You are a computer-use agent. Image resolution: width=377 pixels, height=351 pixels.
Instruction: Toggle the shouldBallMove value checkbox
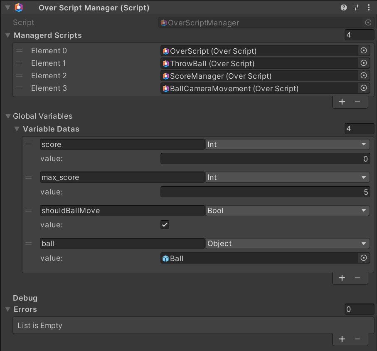(165, 225)
